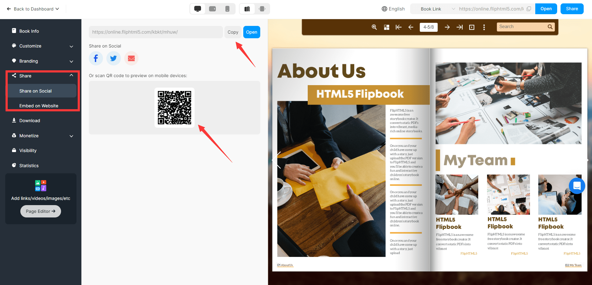Open the three-dot more options menu in the viewer
This screenshot has height=285, width=592.
coord(484,27)
